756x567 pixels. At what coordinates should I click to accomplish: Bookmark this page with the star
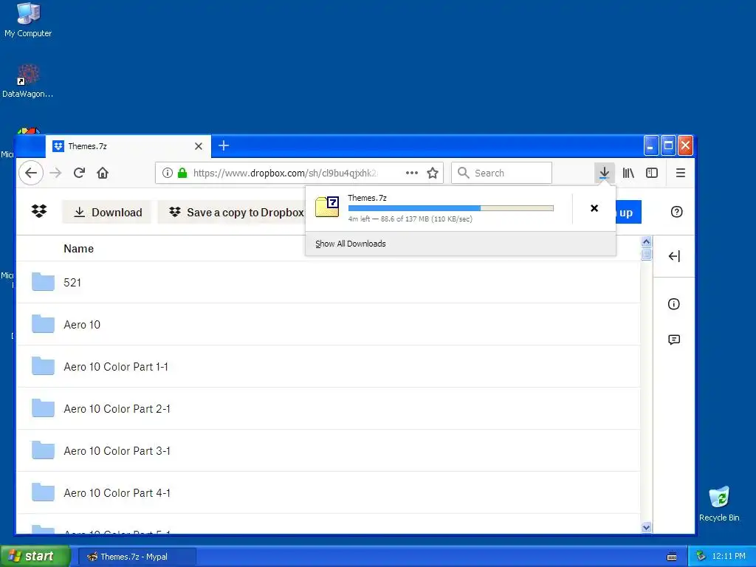click(x=433, y=173)
